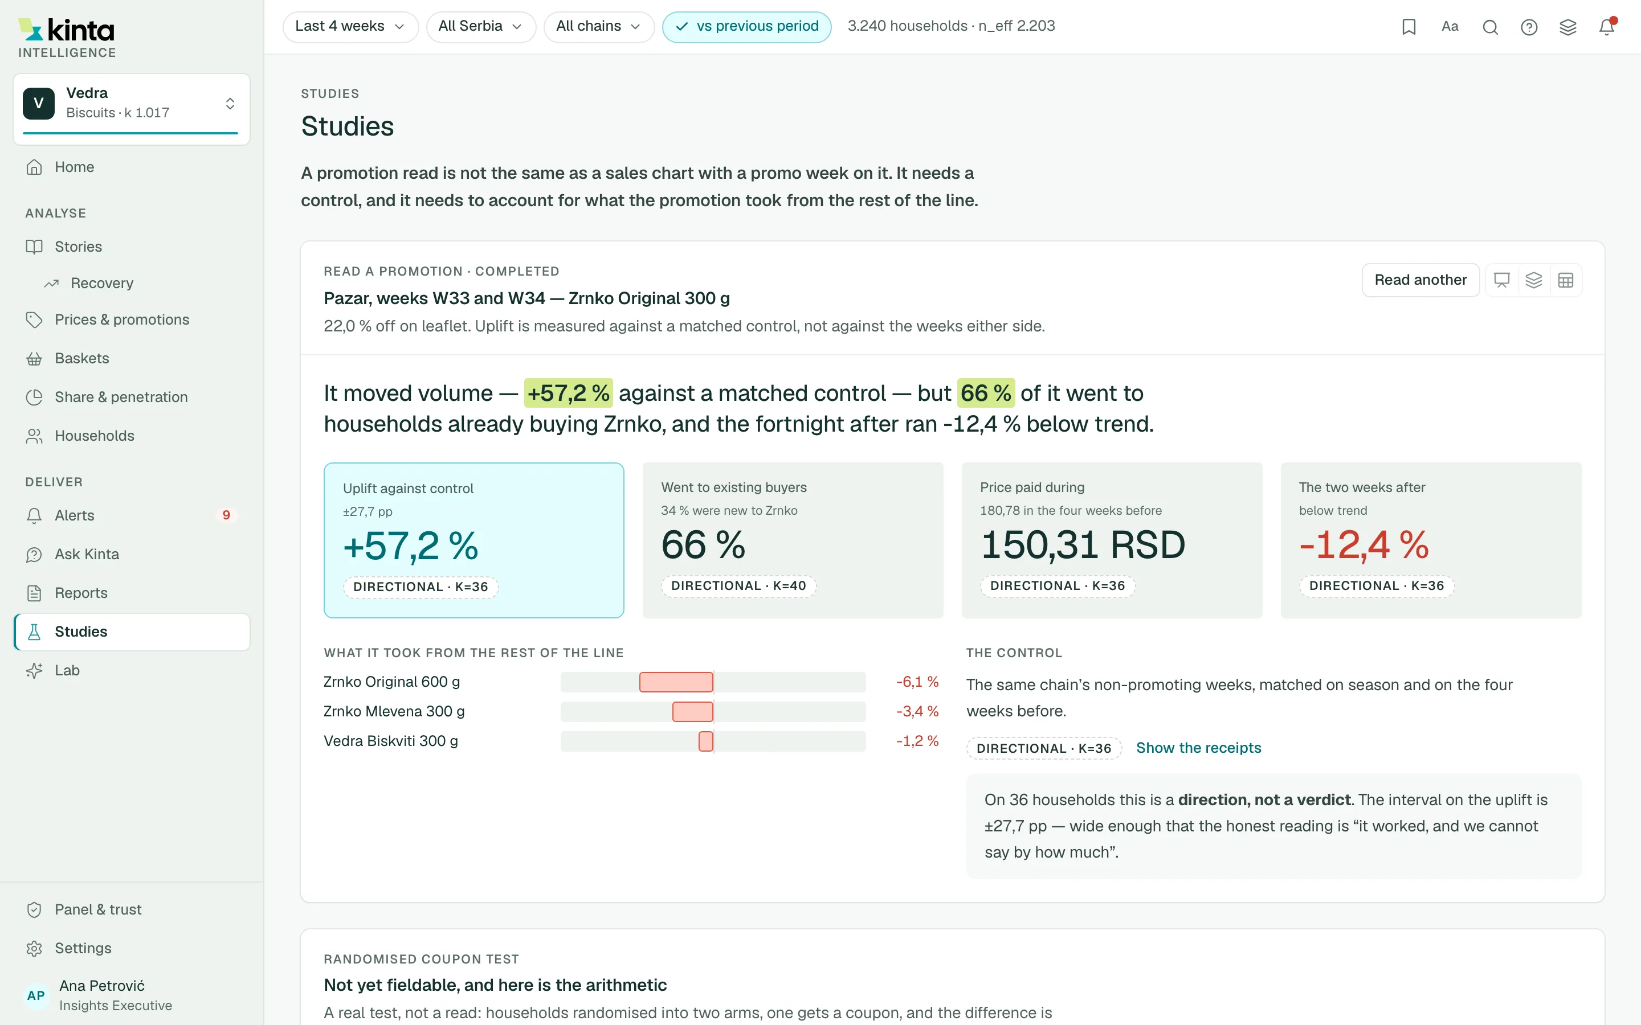
Task: Click the Kinta Intelligence logo
Action: (67, 38)
